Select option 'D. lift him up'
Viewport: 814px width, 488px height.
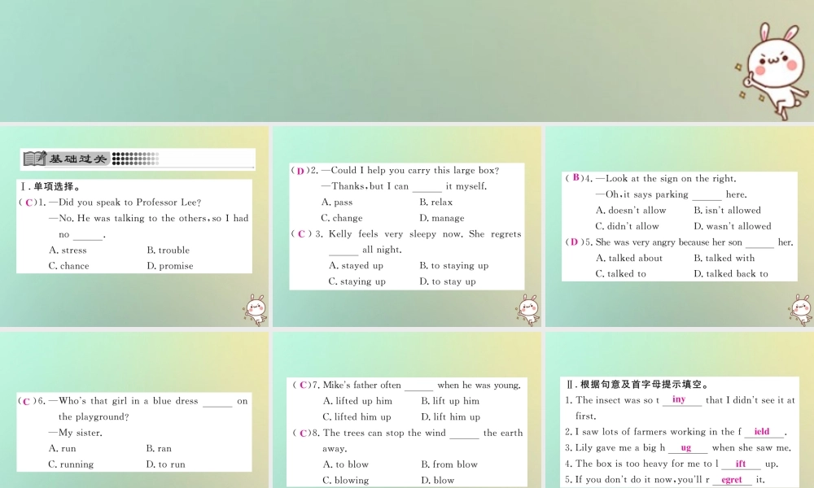[451, 417]
